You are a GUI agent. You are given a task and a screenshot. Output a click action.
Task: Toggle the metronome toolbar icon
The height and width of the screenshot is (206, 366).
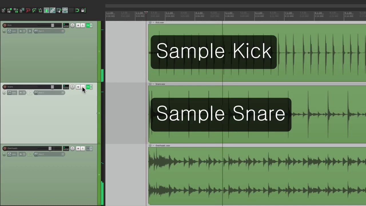40,10
